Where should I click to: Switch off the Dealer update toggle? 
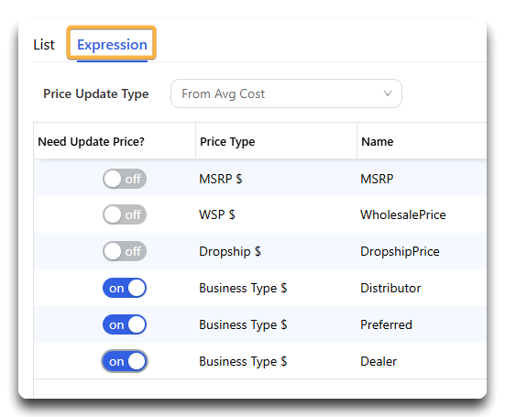[x=125, y=361]
